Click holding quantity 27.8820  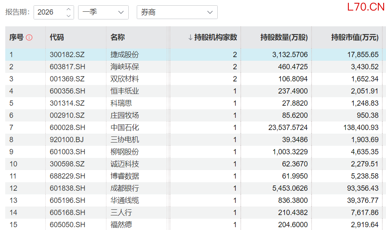click(295, 103)
